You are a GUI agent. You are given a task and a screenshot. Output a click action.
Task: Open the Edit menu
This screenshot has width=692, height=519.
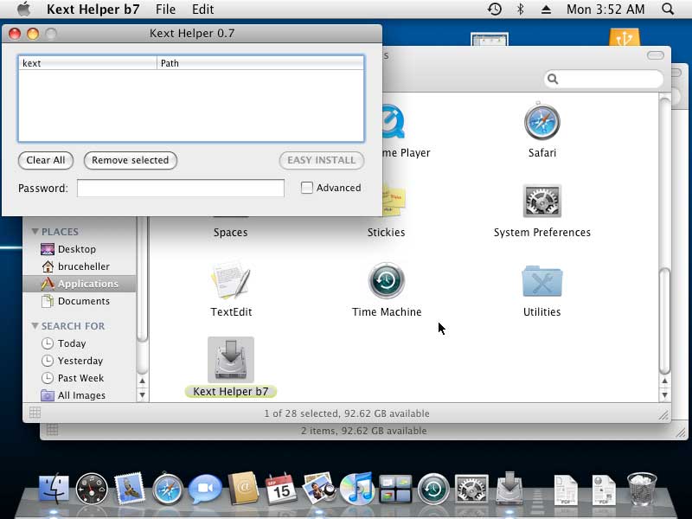(x=203, y=10)
